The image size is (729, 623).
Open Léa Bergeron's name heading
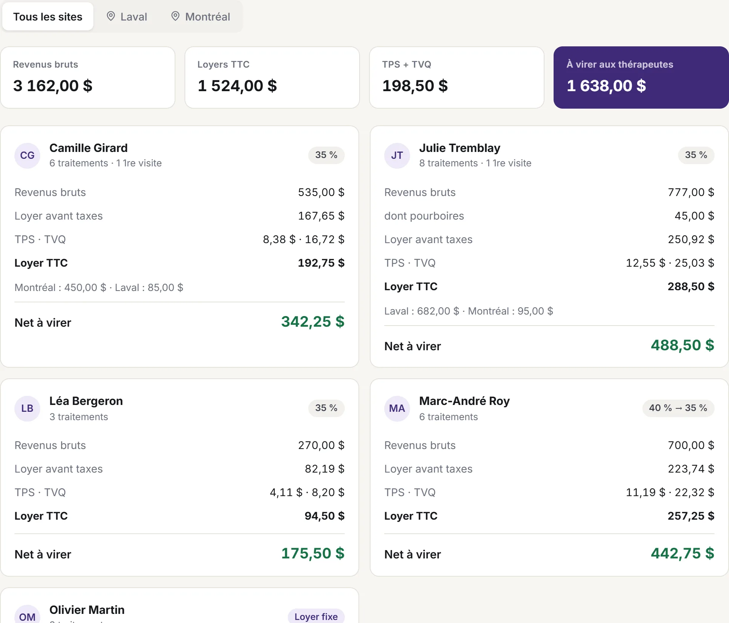pos(86,401)
